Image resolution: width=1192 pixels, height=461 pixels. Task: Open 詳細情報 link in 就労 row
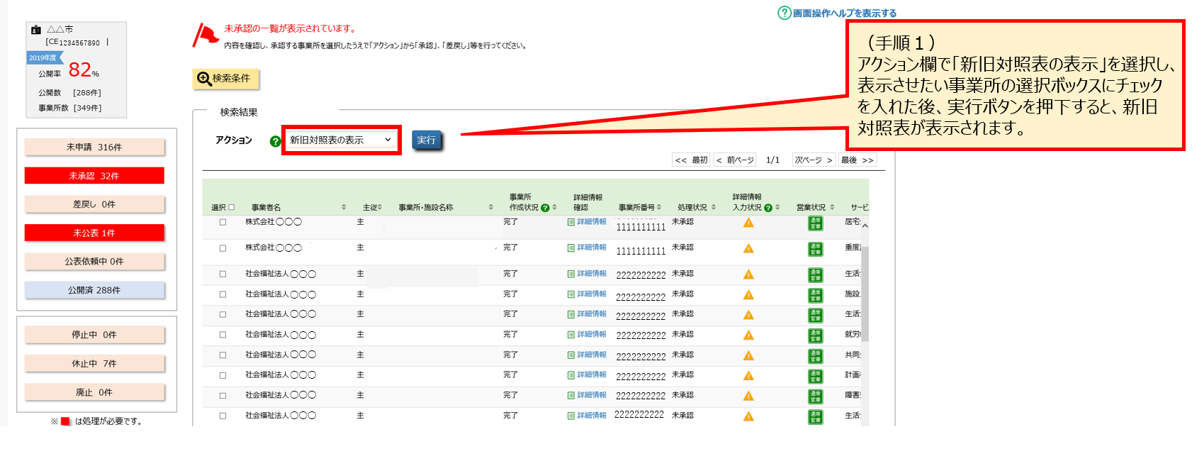587,334
